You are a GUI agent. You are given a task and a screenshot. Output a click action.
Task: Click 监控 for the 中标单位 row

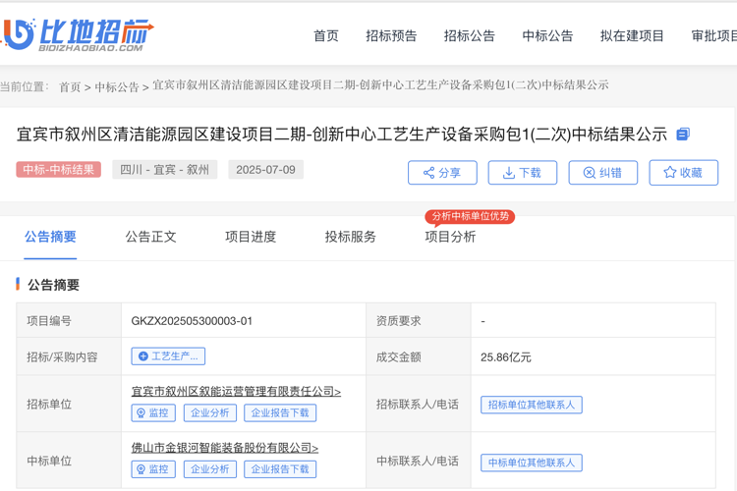153,469
